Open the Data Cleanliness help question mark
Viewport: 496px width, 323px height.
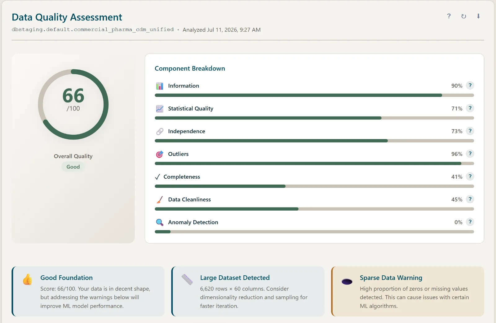470,199
